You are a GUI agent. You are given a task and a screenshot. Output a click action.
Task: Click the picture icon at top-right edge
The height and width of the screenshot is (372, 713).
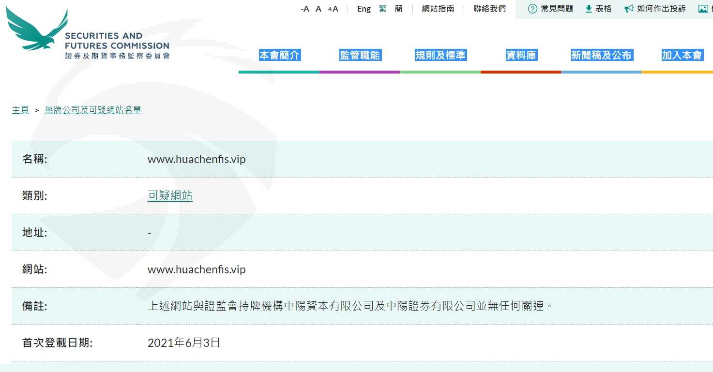(703, 9)
